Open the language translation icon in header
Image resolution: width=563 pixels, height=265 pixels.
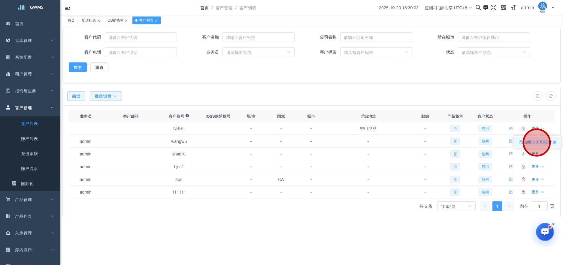coord(504,8)
